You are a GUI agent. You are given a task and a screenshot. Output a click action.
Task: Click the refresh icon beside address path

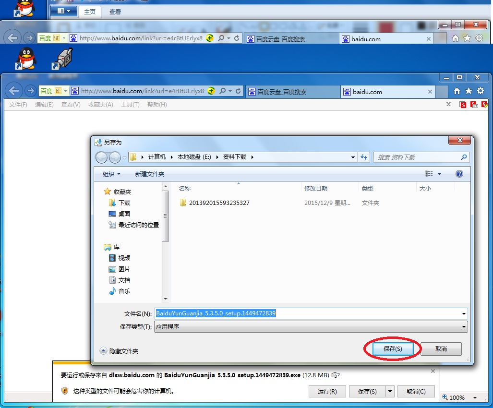pyautogui.click(x=364, y=157)
